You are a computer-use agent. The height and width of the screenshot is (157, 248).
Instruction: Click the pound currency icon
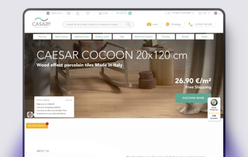pos(200,13)
